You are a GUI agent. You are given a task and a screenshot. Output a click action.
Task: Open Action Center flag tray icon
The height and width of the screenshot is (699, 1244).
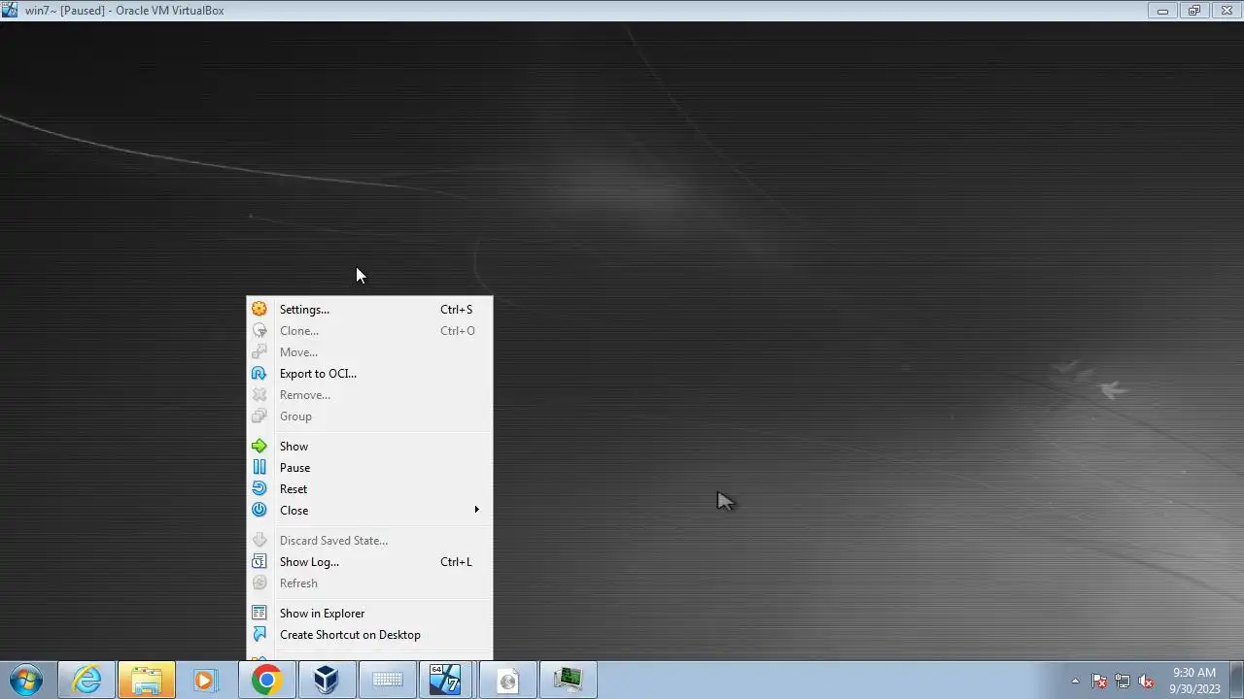tap(1099, 682)
